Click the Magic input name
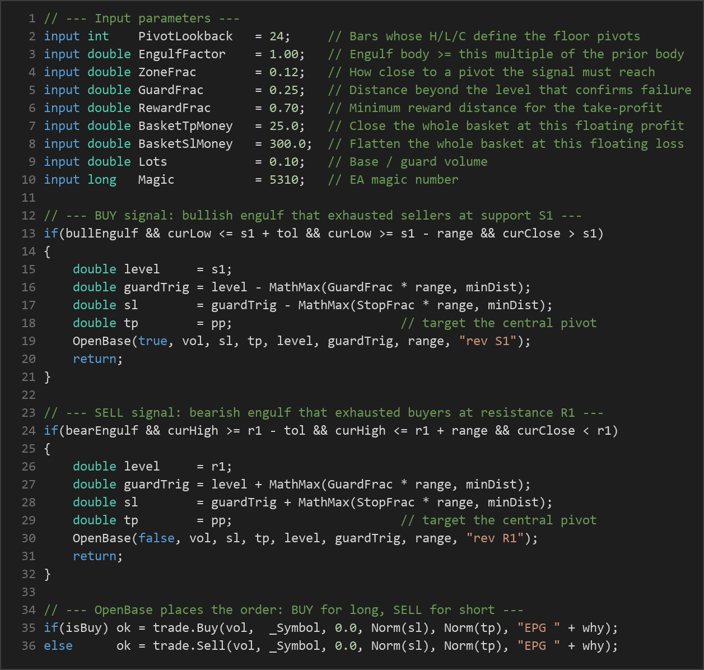 tap(156, 179)
